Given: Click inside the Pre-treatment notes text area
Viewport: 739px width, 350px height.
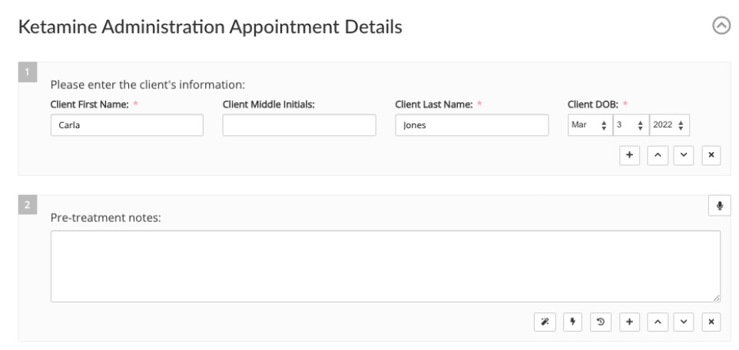Looking at the screenshot, I should point(386,266).
